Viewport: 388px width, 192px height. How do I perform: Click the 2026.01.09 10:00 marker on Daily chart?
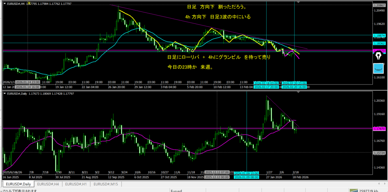click(246, 173)
